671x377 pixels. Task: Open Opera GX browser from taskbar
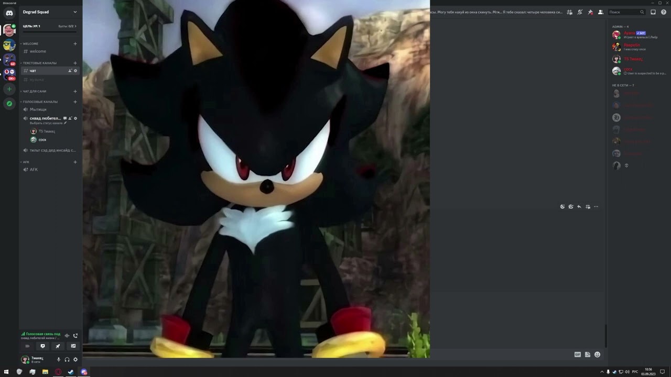pos(58,372)
